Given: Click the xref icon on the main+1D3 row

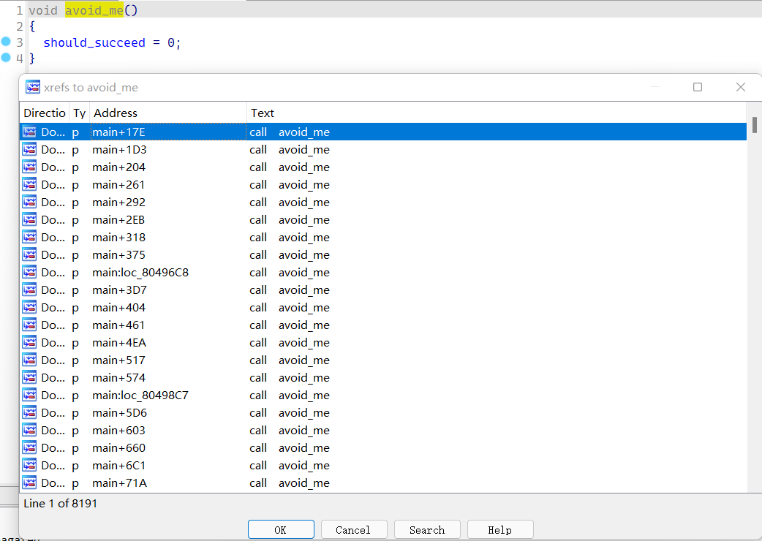Looking at the screenshot, I should (30, 150).
